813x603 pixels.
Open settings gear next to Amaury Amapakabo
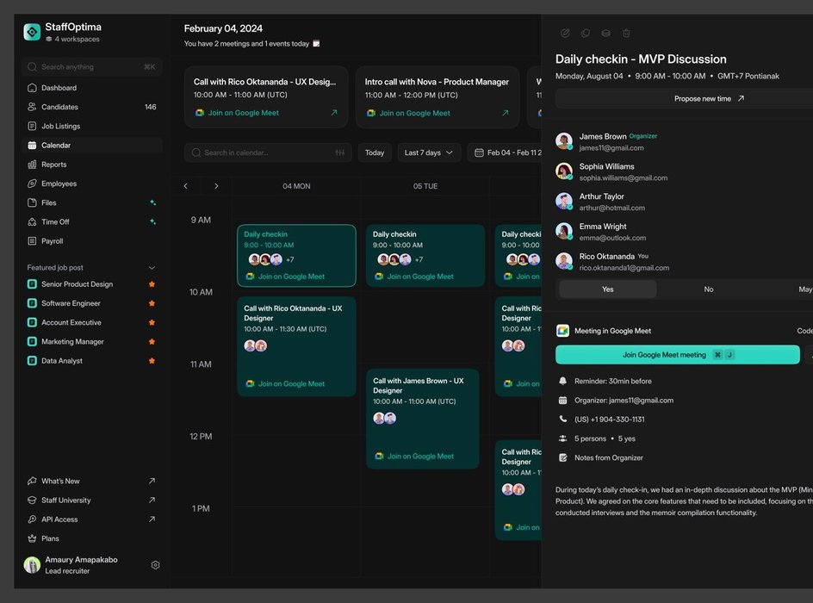tap(155, 565)
